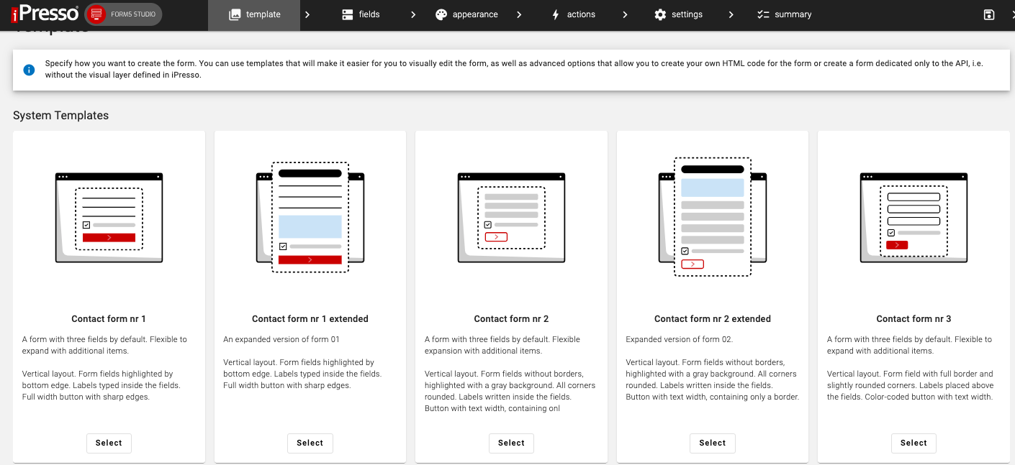This screenshot has width=1015, height=465.
Task: Click the template image icon
Action: 235,14
